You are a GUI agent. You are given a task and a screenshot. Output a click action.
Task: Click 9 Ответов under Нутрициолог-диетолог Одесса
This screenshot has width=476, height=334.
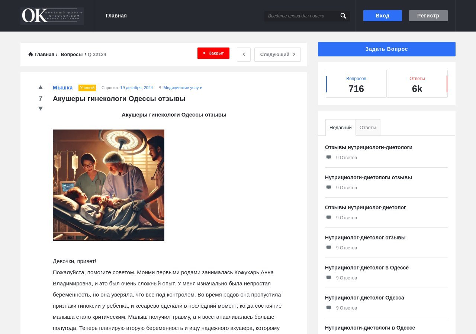point(347,308)
